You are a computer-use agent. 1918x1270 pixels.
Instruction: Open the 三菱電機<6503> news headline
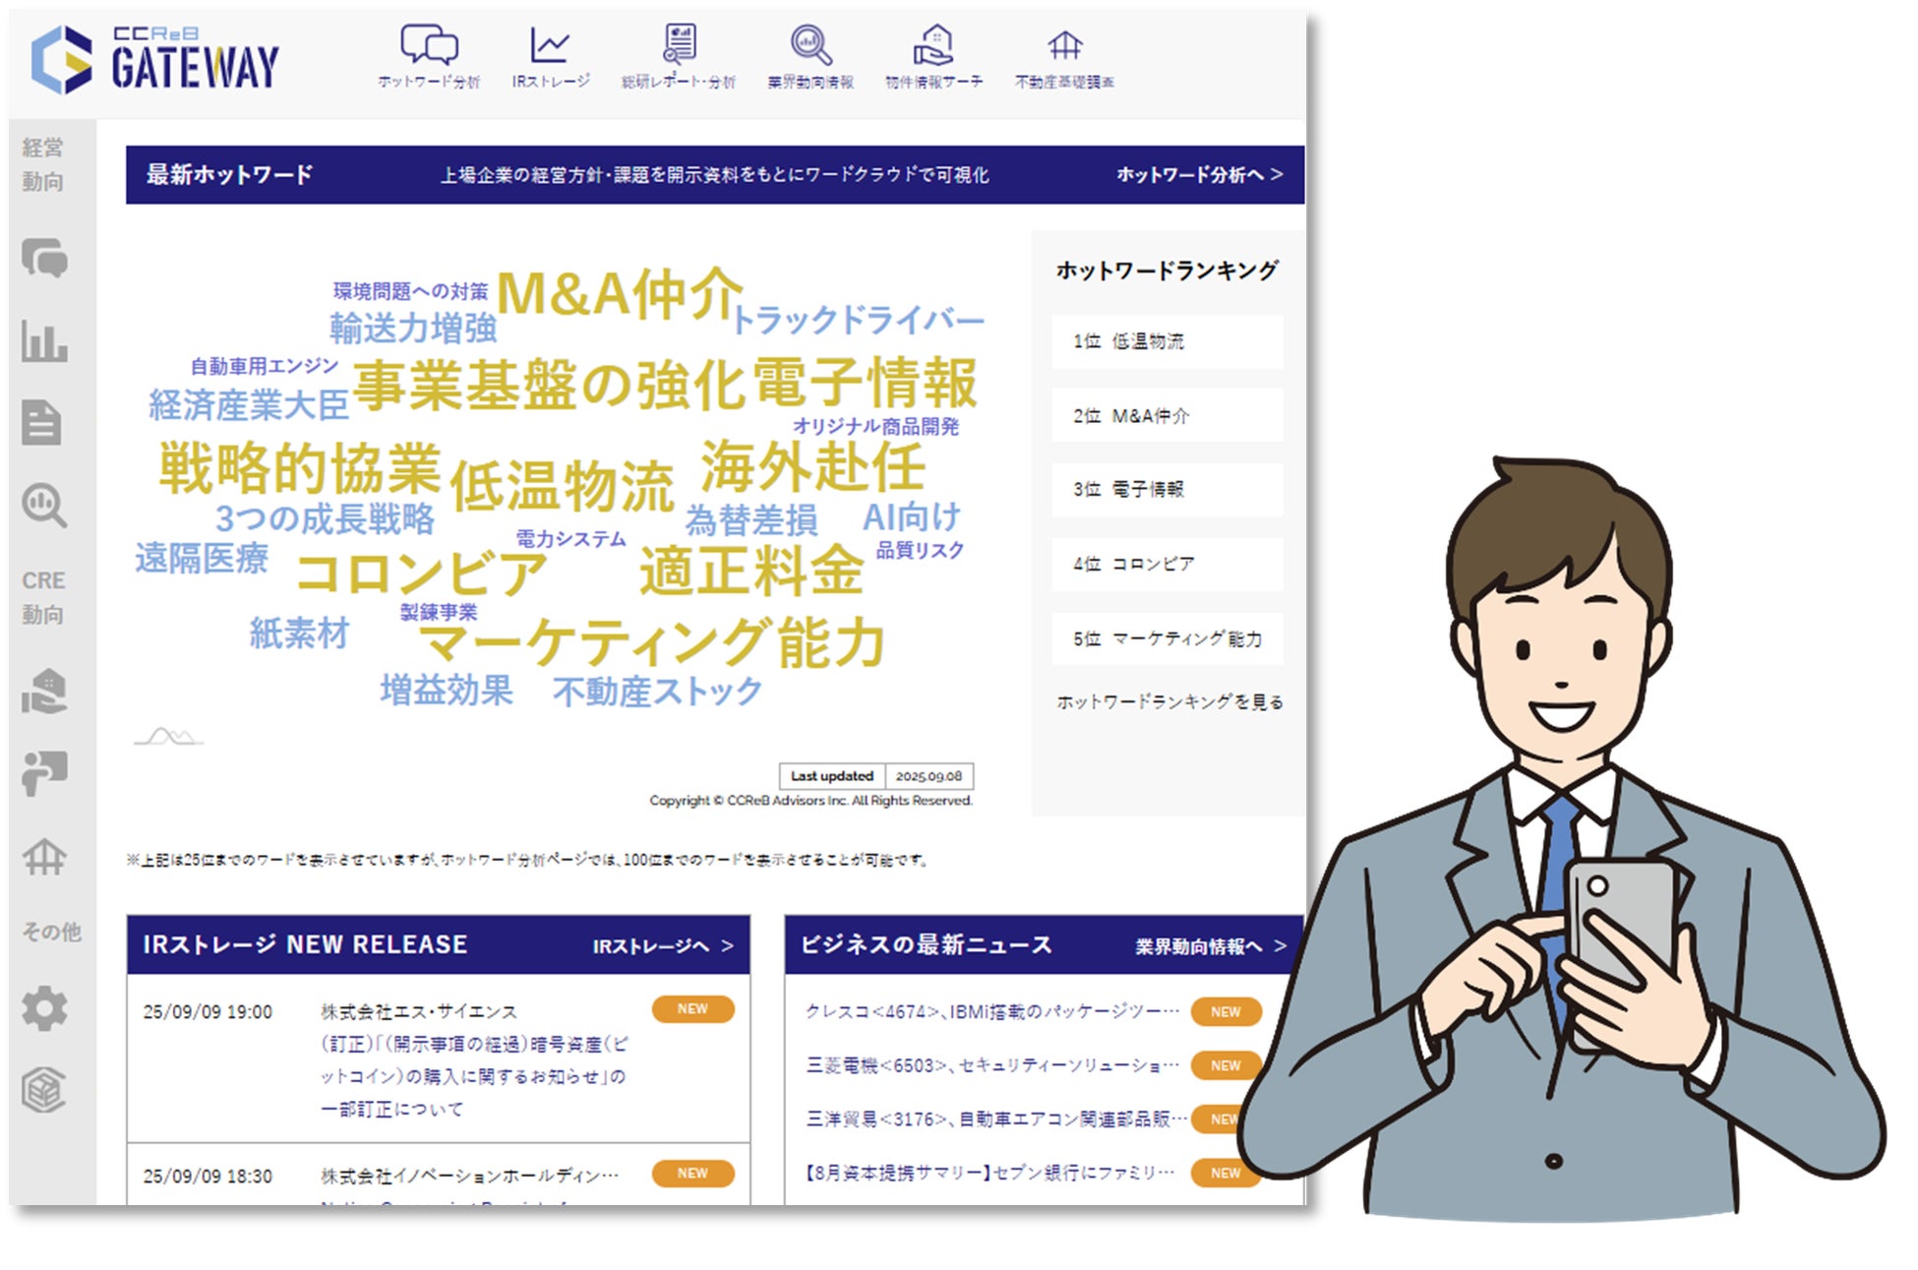(x=991, y=1065)
